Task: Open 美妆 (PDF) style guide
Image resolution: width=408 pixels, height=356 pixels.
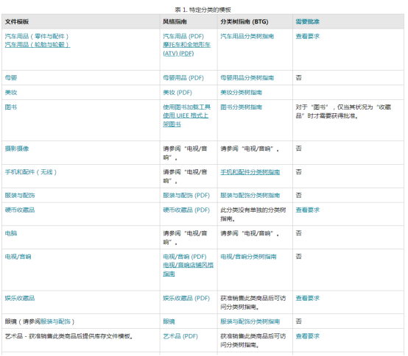Action: point(177,93)
